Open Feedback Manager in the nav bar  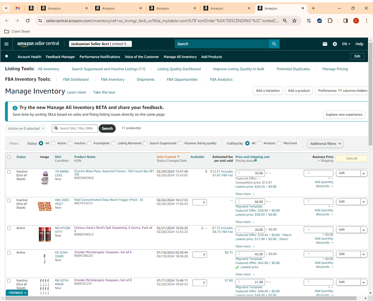click(x=60, y=57)
